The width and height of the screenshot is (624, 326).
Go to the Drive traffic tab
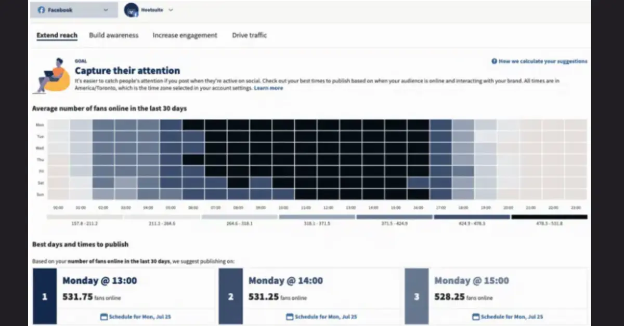(250, 35)
